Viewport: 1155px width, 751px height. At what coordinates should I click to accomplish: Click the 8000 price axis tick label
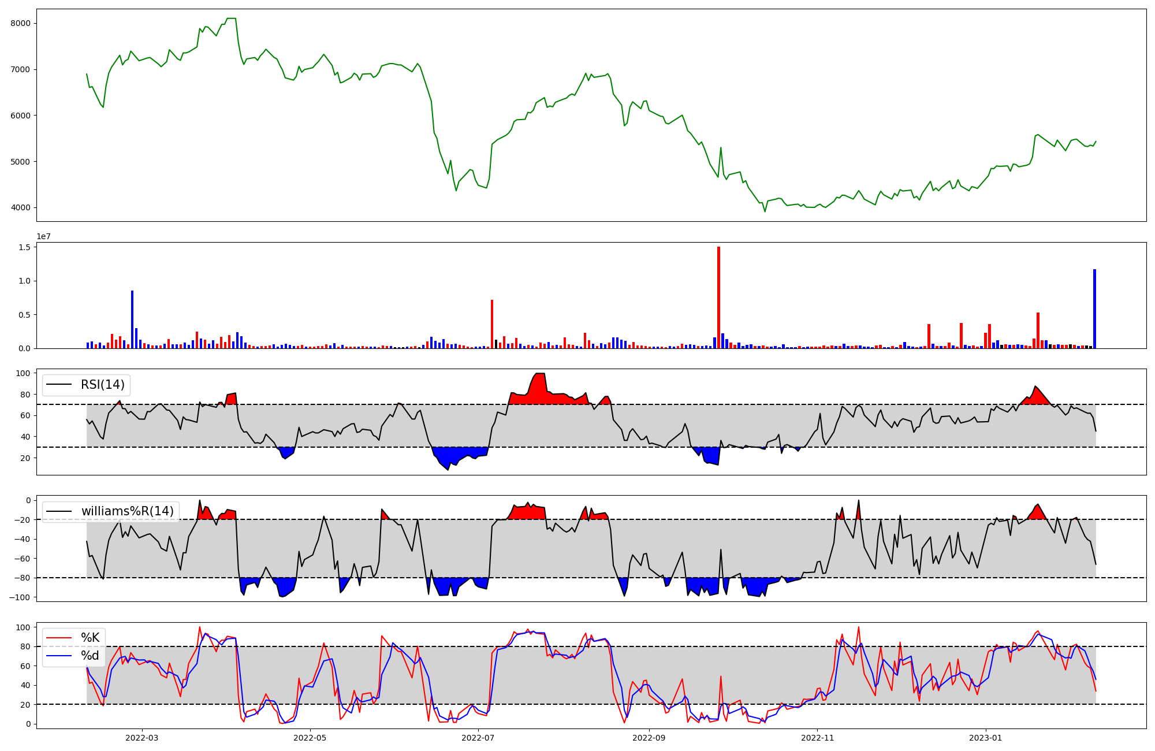(x=20, y=23)
